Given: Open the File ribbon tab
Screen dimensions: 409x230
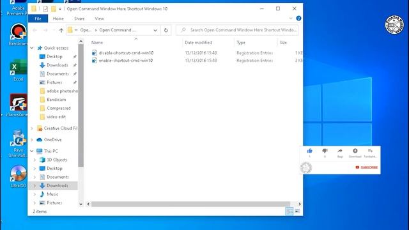Looking at the screenshot, I should (x=38, y=19).
